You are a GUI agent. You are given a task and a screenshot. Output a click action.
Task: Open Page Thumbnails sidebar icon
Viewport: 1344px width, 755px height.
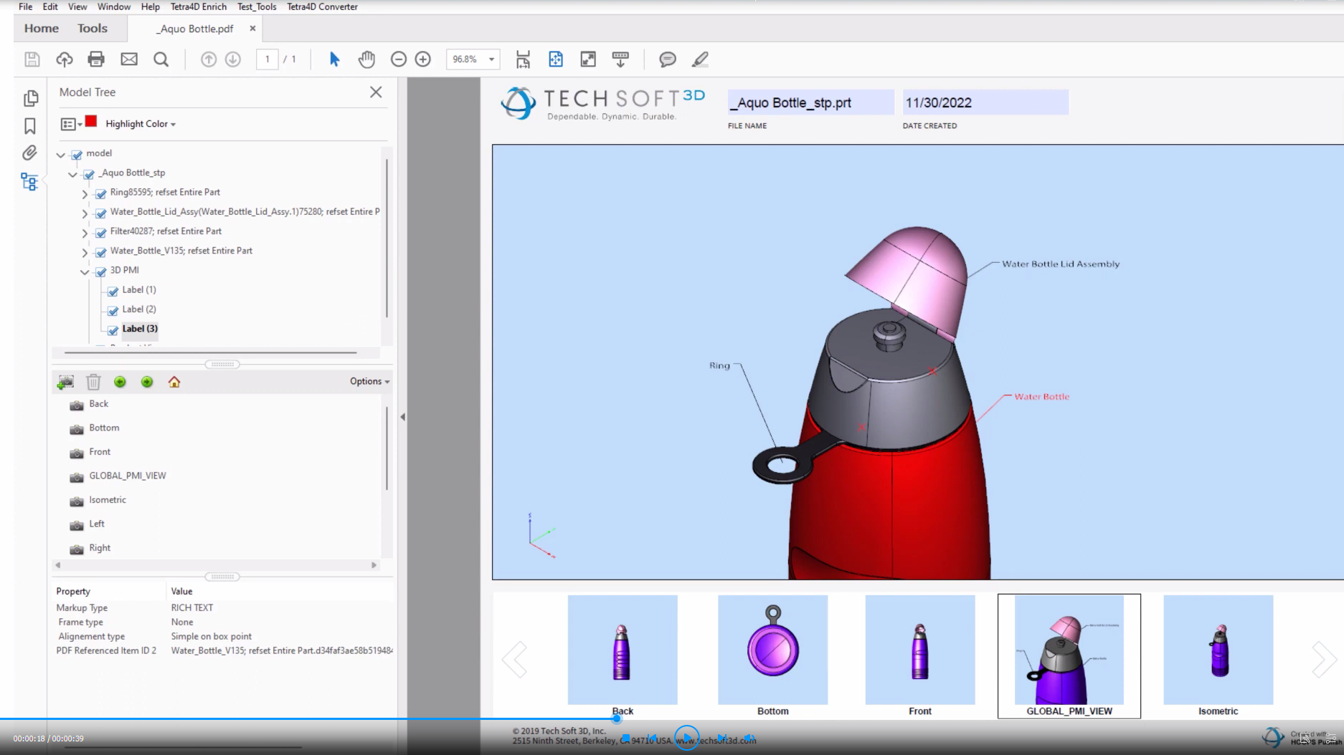coord(30,98)
